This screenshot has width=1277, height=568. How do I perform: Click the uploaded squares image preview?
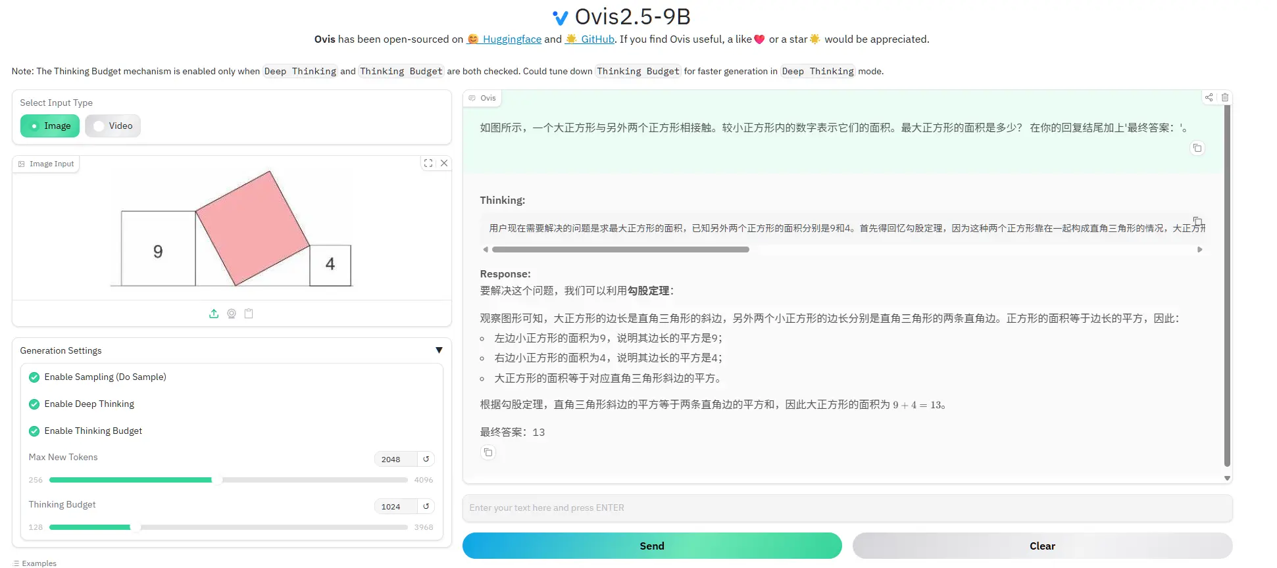click(x=232, y=228)
